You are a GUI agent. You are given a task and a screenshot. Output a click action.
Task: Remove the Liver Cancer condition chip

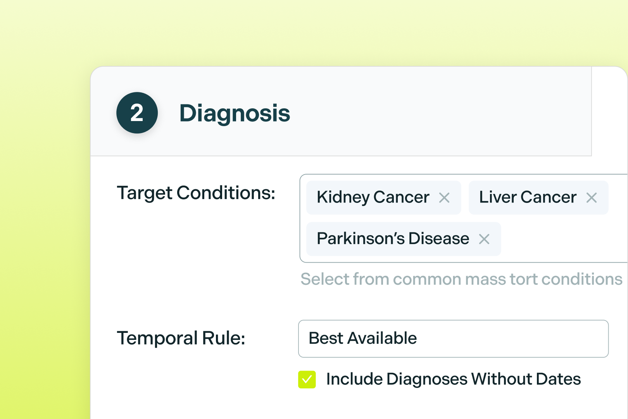(592, 198)
